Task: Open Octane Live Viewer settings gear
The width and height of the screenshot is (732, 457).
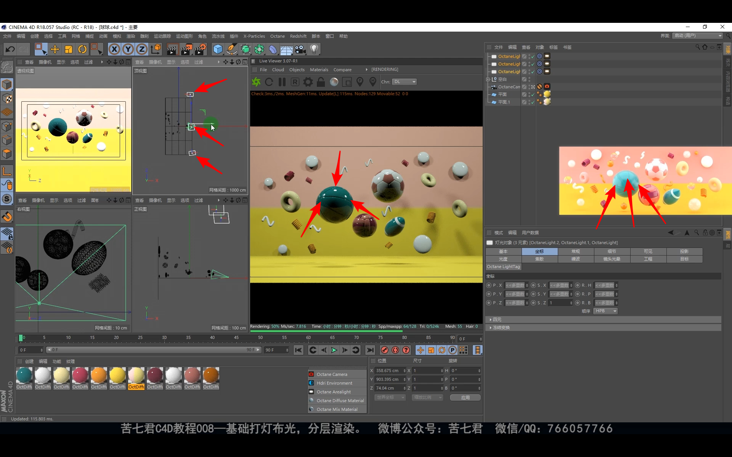Action: click(x=308, y=82)
